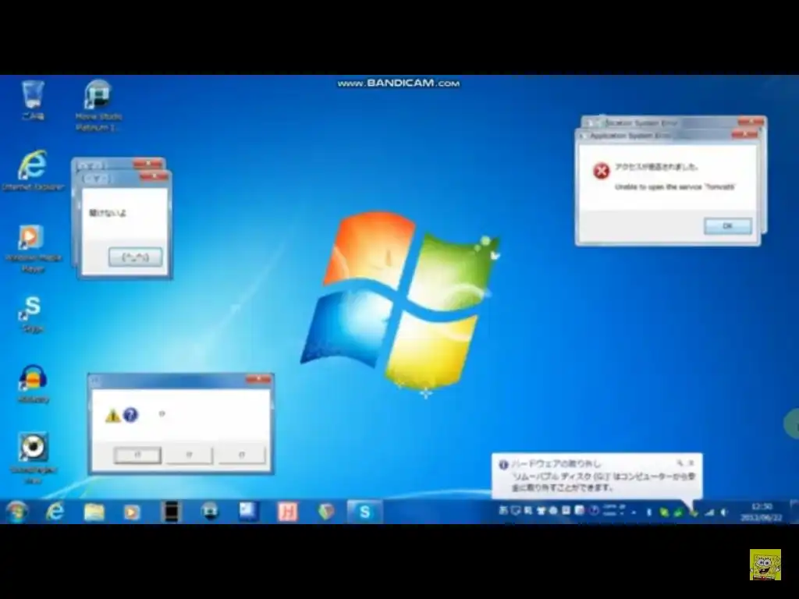Screen dimensions: 799x599
Task: Close the three-button warning dialog
Action: pos(258,380)
